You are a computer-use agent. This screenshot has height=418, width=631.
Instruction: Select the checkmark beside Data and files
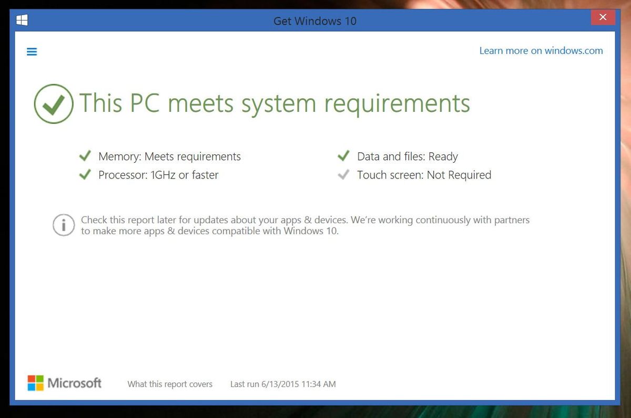(343, 155)
